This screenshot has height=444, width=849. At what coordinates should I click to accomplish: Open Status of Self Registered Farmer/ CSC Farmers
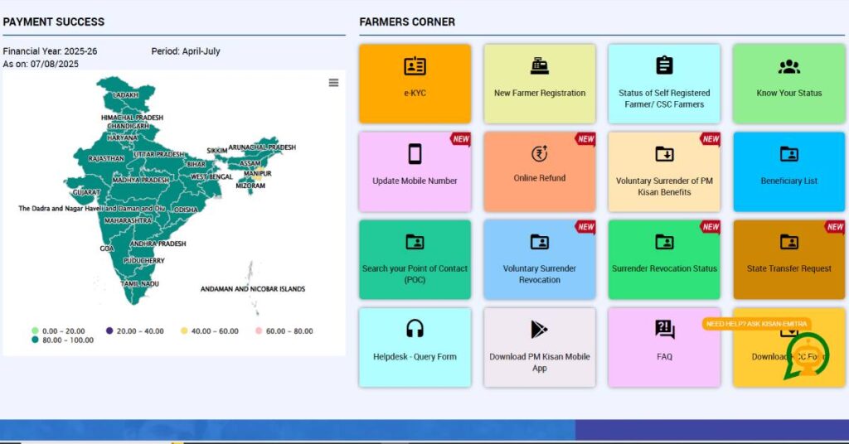[x=664, y=99]
